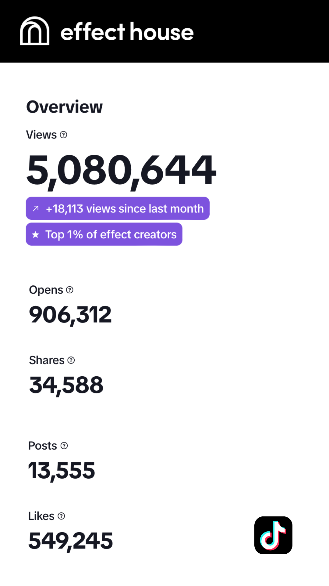Click the upward arrow in views badge
Screen dimensions: 329x586
pyautogui.click(x=36, y=208)
